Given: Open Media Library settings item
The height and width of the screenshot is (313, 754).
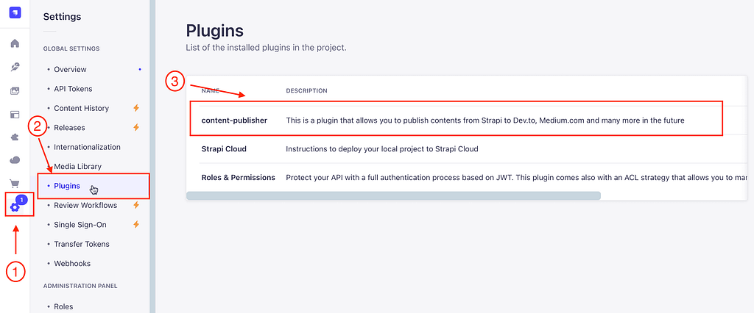Looking at the screenshot, I should tap(77, 167).
